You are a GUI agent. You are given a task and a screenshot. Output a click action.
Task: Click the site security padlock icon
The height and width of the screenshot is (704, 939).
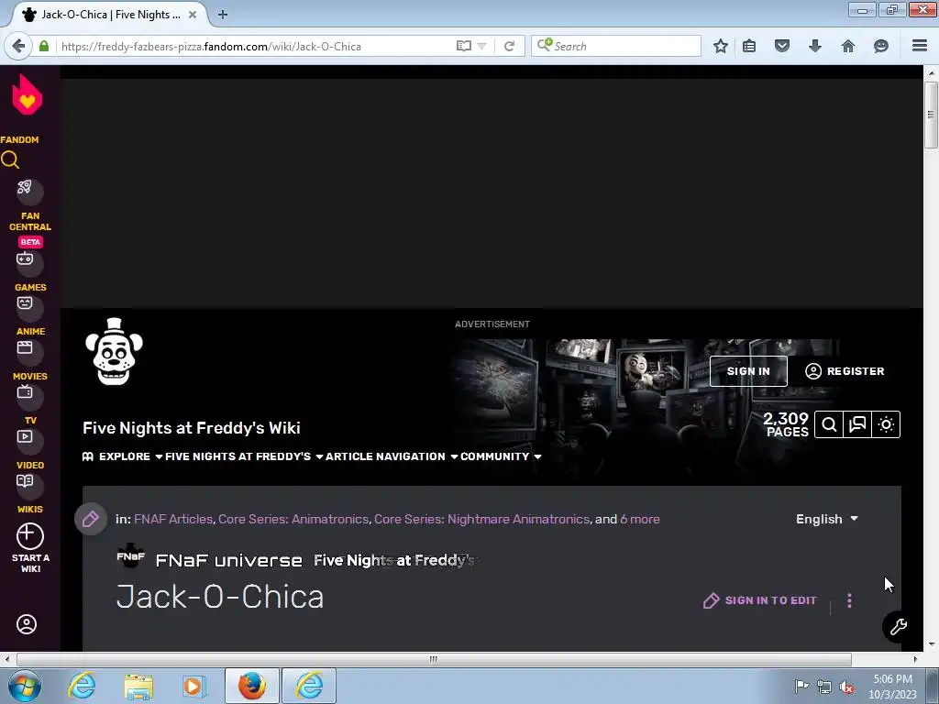click(44, 46)
